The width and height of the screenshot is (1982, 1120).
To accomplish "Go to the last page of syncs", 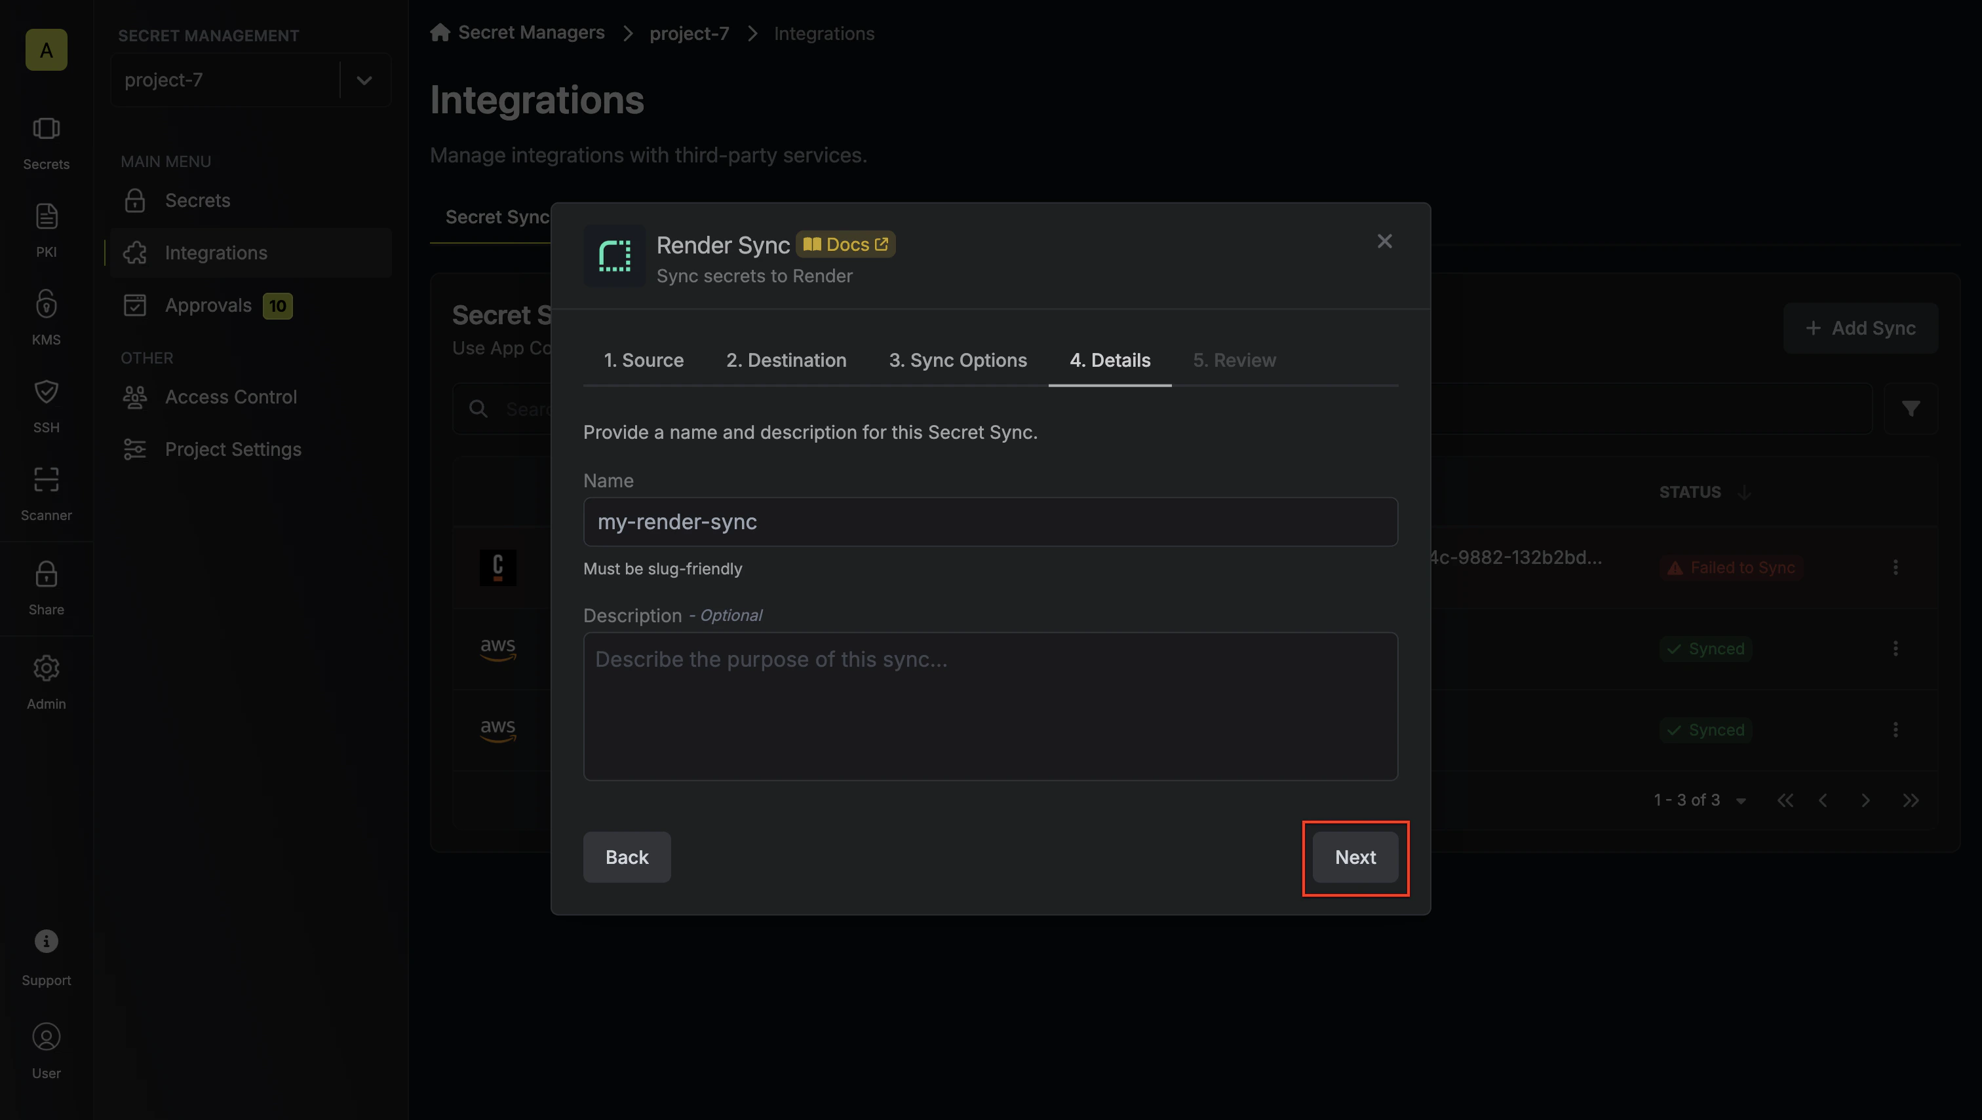I will coord(1911,800).
